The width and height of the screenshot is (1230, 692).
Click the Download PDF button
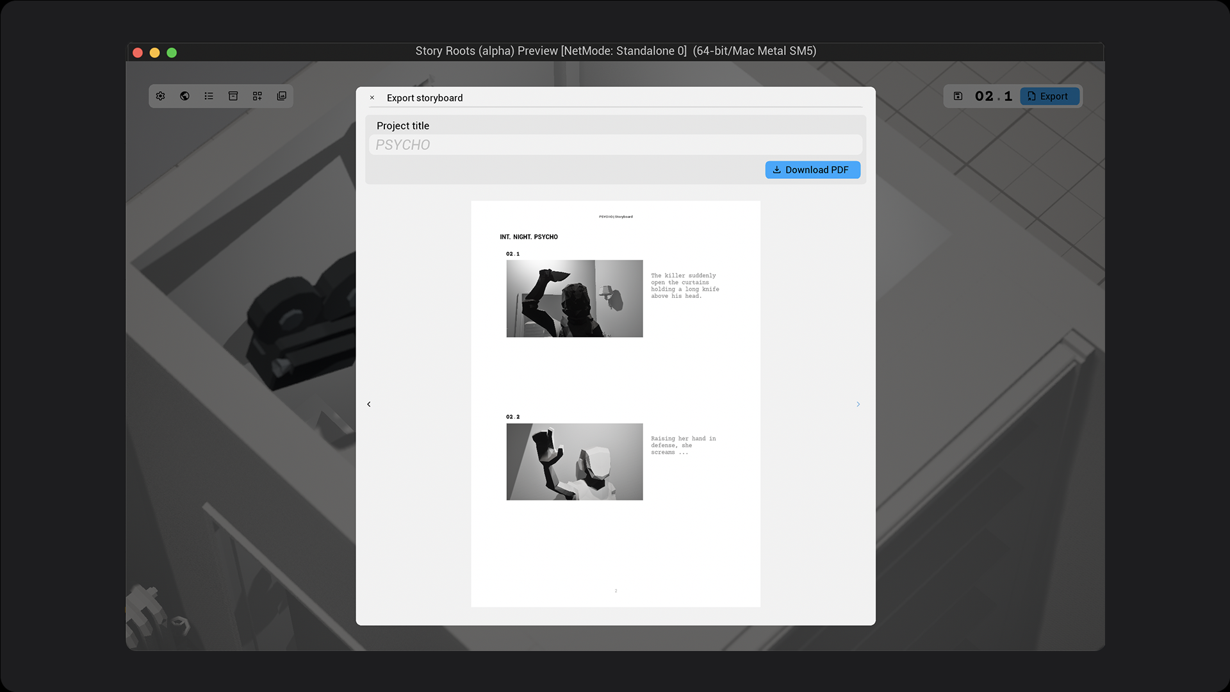pyautogui.click(x=812, y=170)
